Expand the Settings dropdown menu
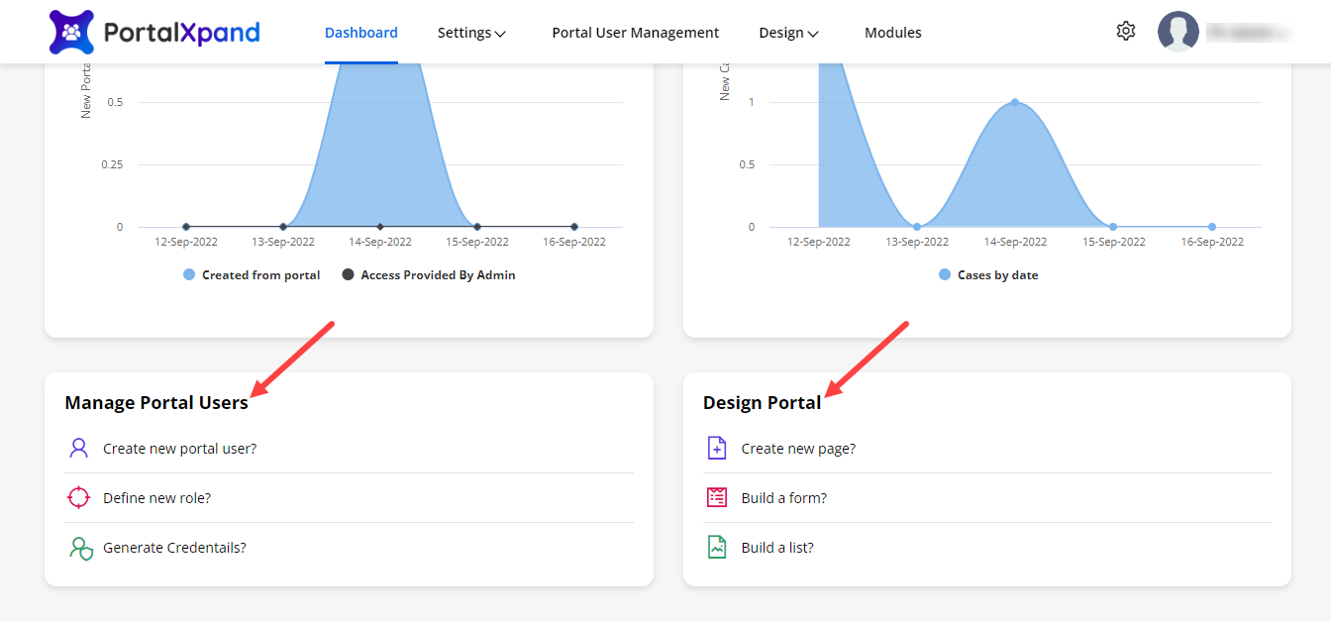Screen dimensions: 1331x622 tap(471, 33)
